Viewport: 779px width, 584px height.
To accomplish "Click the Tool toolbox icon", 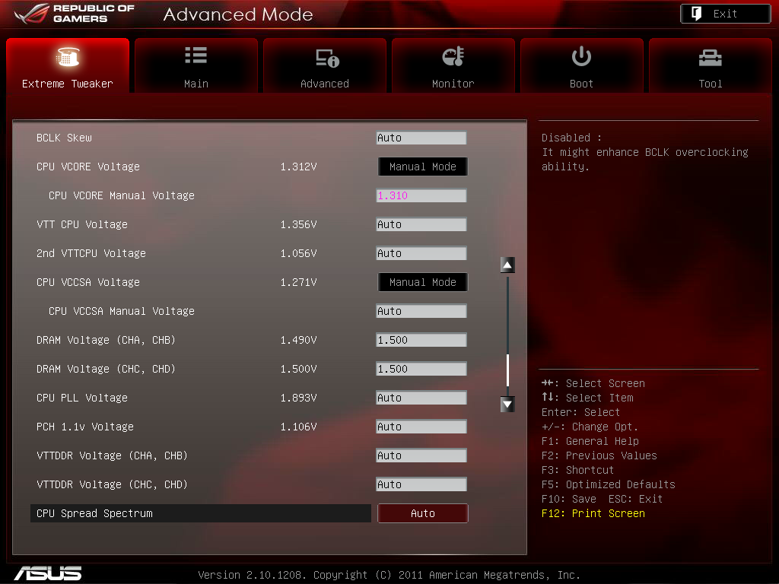I will point(710,58).
